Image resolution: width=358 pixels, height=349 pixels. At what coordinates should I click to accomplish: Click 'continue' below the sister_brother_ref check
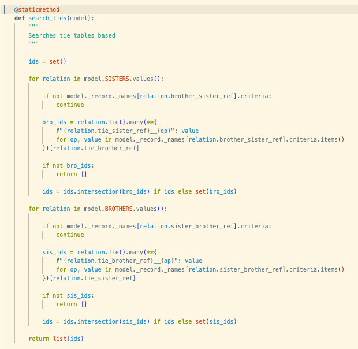coord(70,235)
